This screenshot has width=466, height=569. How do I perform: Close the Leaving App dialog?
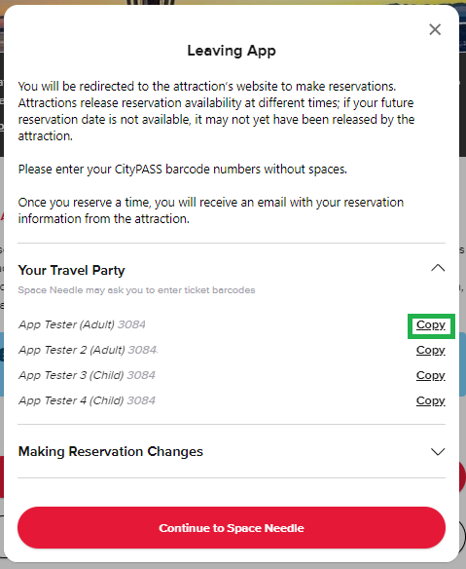[435, 29]
